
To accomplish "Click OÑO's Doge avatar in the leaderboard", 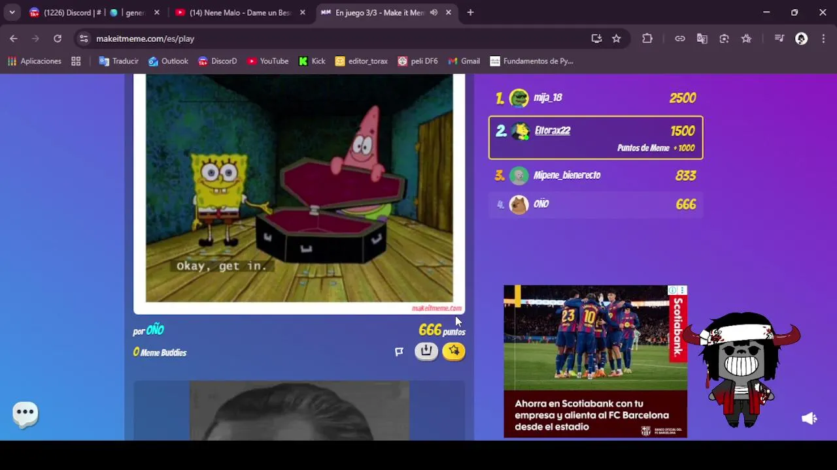I will [x=519, y=204].
